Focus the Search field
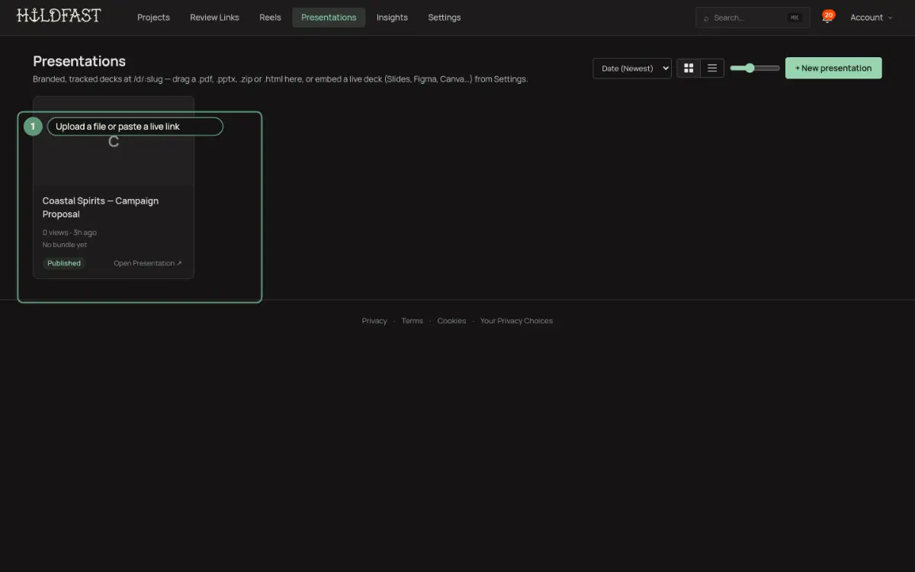 point(753,18)
